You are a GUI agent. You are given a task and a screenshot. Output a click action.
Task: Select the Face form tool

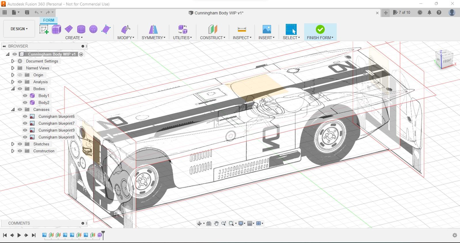(106, 29)
